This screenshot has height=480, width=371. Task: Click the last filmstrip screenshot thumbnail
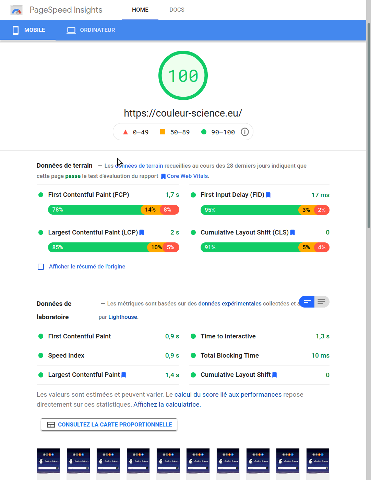pos(318,464)
